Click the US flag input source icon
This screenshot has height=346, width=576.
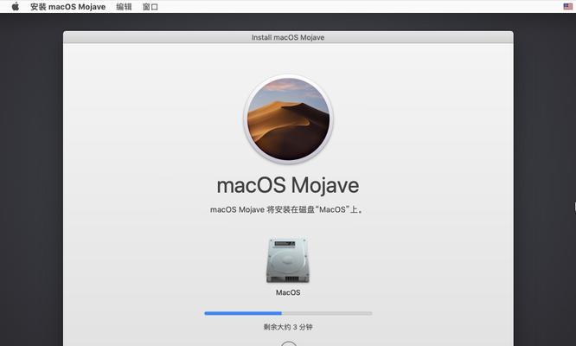click(568, 7)
